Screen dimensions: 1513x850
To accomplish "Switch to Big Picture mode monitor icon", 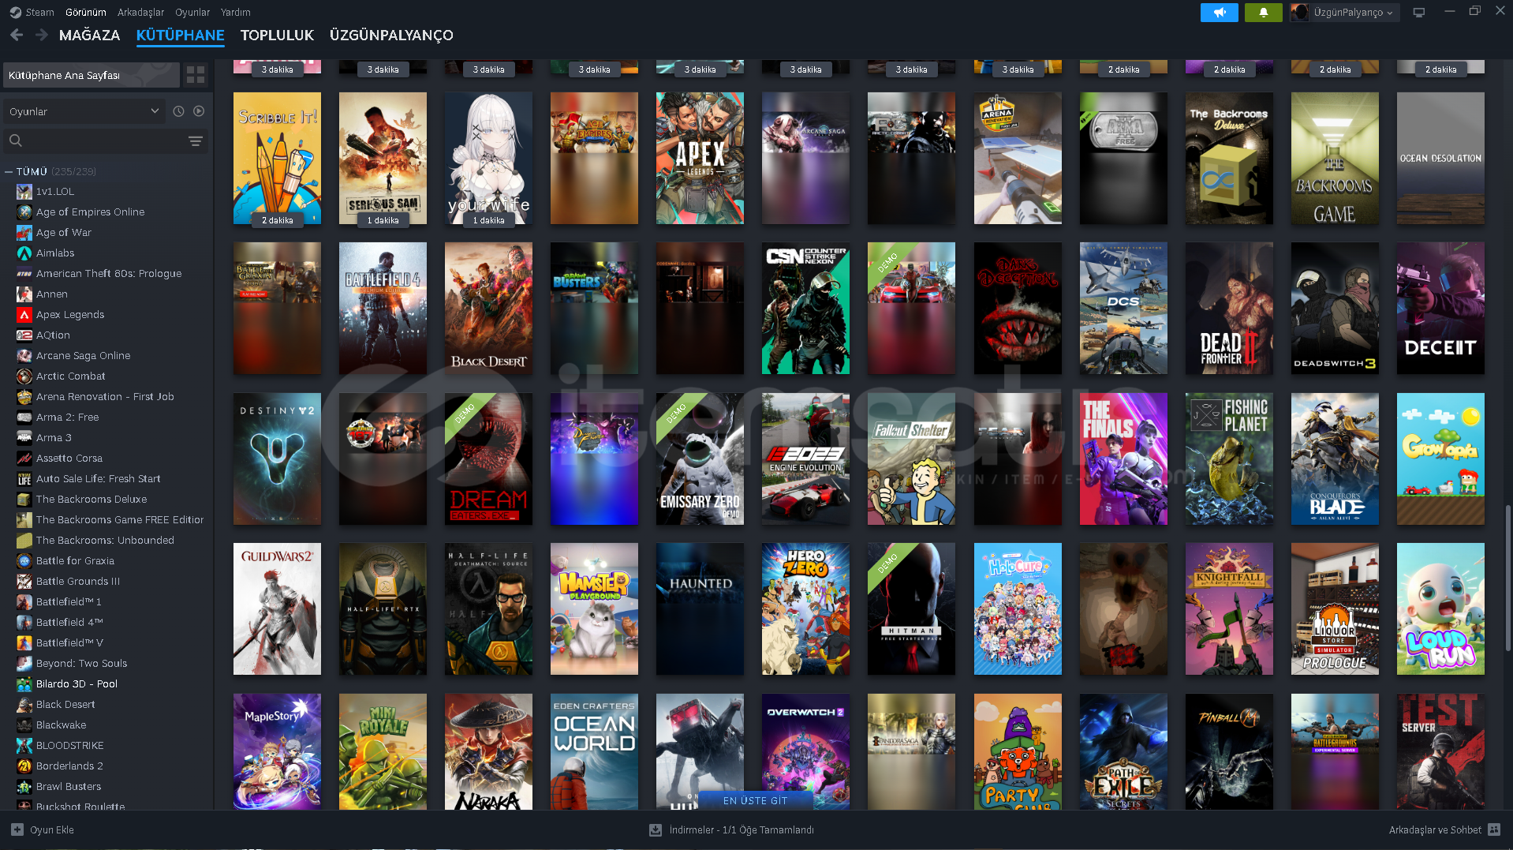I will 1419,13.
